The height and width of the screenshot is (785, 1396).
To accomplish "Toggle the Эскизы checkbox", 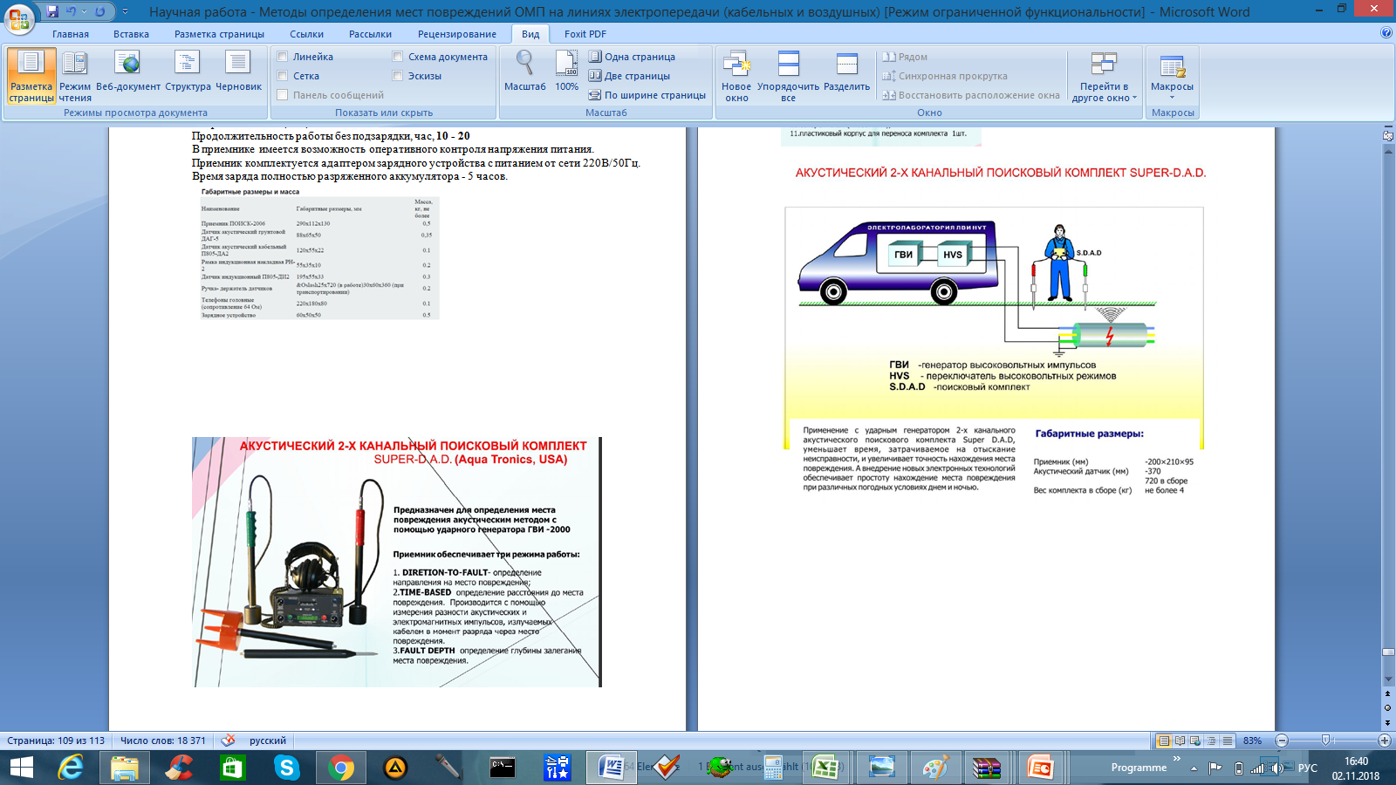I will point(398,76).
